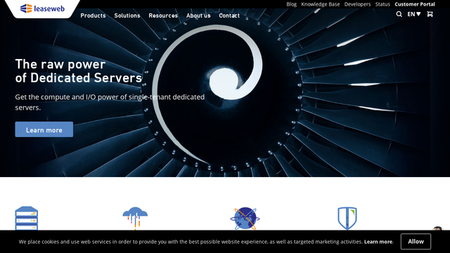This screenshot has width=450, height=253.
Task: Go to the Blog link
Action: tap(291, 4)
